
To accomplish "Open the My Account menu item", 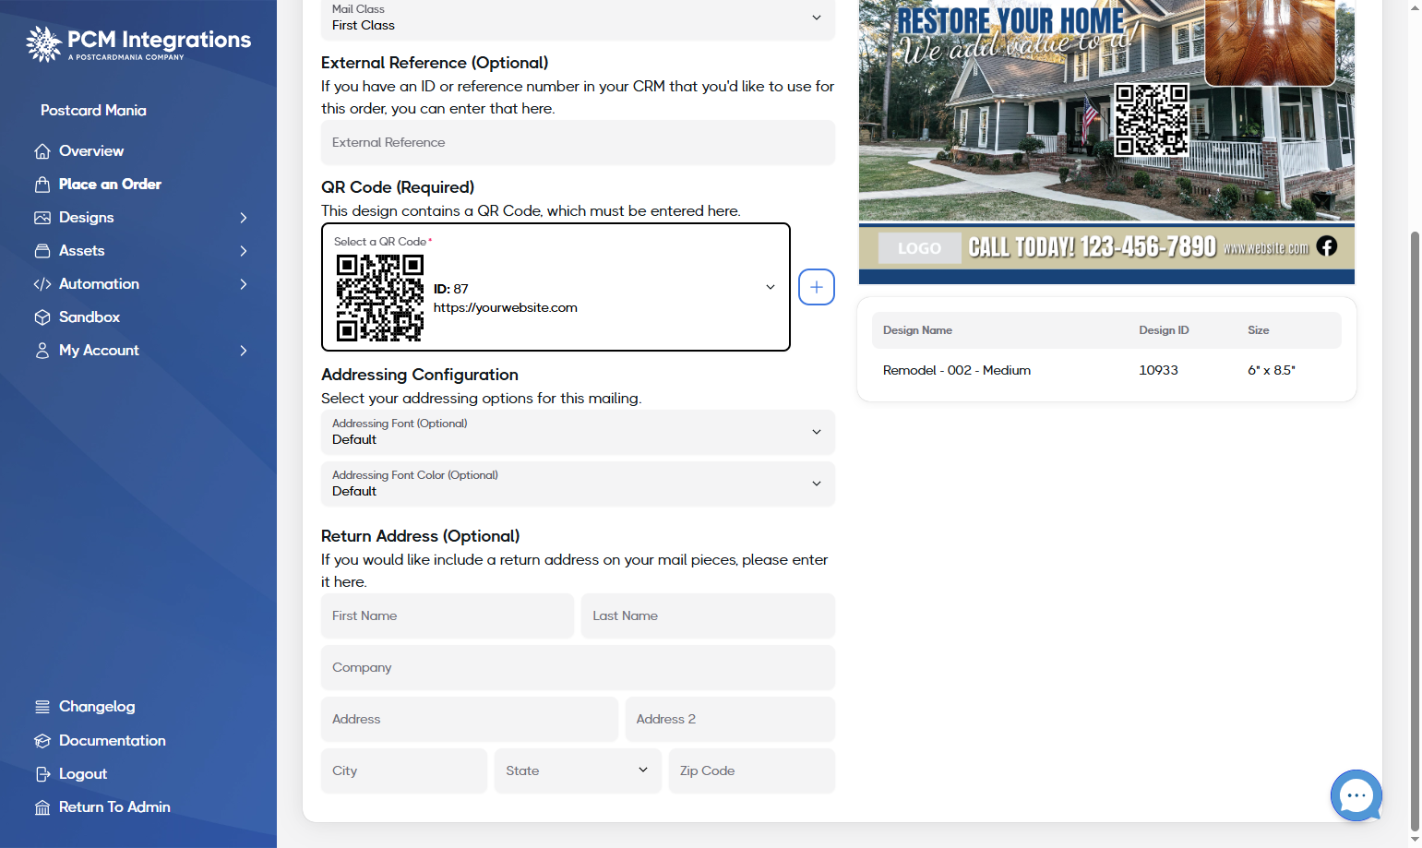I will tap(99, 351).
